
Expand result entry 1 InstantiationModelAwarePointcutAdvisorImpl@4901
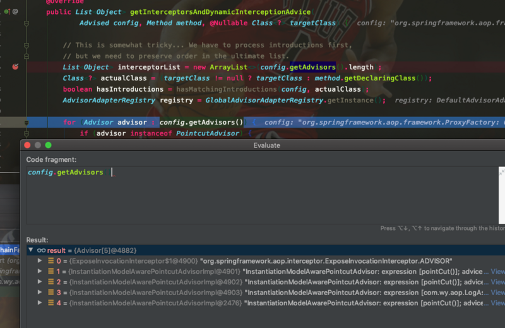(x=40, y=271)
